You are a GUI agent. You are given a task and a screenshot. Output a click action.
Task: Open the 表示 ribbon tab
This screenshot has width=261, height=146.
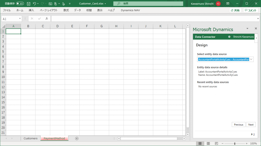click(x=100, y=10)
